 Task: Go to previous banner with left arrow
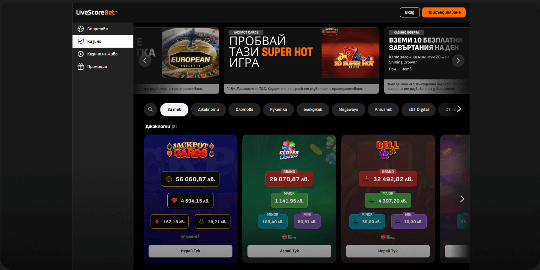[145, 61]
